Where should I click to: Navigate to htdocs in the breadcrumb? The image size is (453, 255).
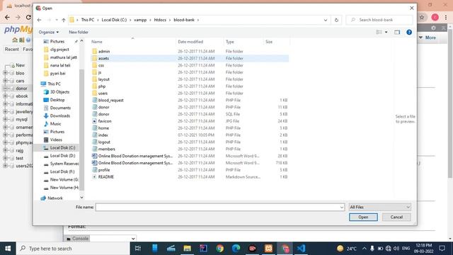pos(160,20)
